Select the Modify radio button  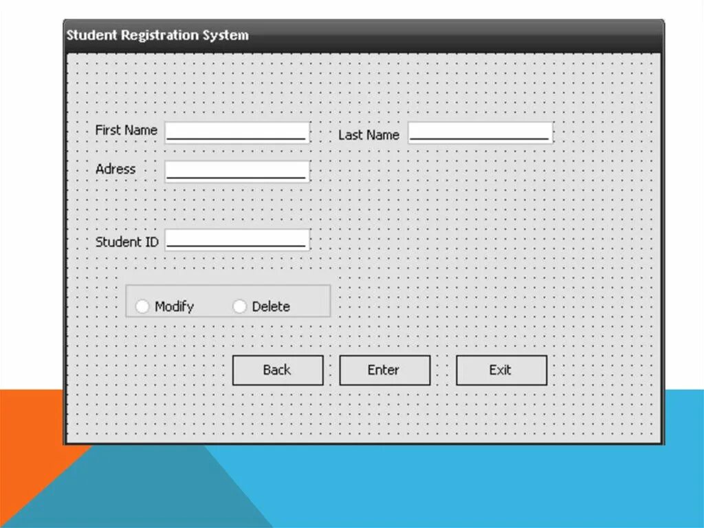[142, 306]
